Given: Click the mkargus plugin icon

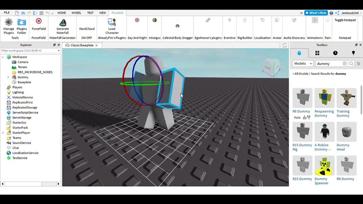Looking at the screenshot, I should 155,20.
